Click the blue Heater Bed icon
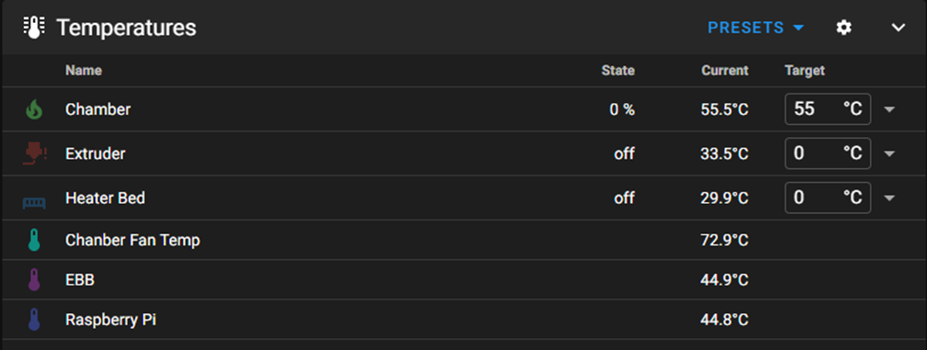This screenshot has height=350, width=927. pos(34,202)
